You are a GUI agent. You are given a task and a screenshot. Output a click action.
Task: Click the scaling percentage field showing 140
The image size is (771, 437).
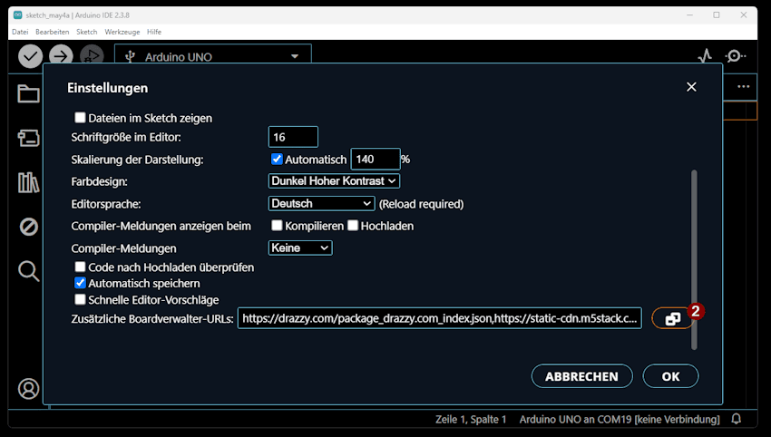coord(376,159)
